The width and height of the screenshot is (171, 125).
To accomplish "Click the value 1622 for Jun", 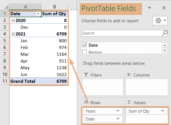I will pyautogui.click(x=62, y=75).
